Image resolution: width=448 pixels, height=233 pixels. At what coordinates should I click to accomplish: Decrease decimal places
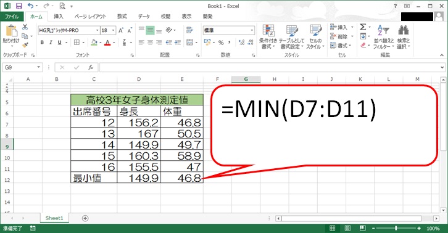click(251, 43)
